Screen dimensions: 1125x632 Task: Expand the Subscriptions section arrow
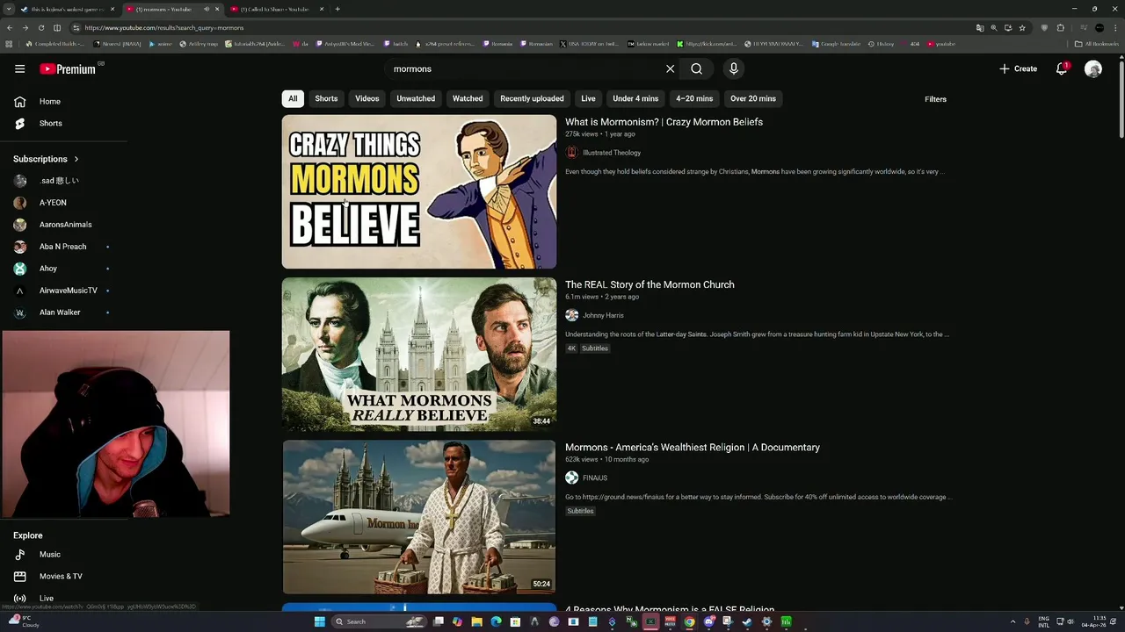point(76,159)
